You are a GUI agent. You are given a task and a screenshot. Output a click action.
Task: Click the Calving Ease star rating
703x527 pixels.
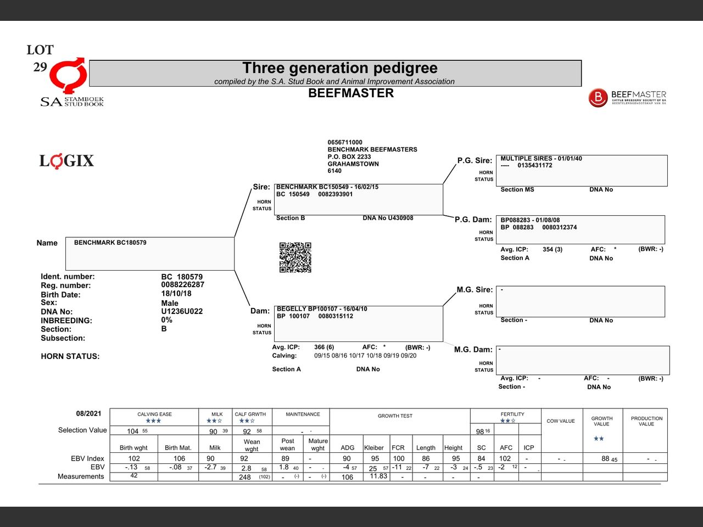[x=153, y=421]
